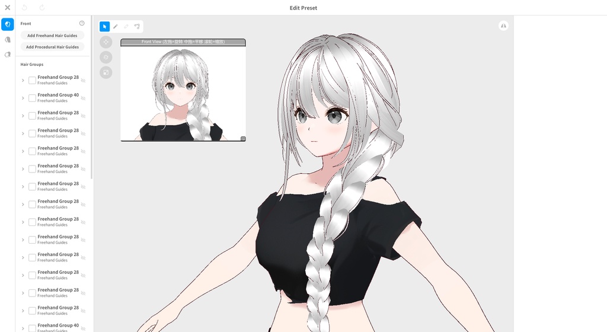Expand the topmost Freehand Group 28 row
Image resolution: width=607 pixels, height=332 pixels.
[23, 80]
